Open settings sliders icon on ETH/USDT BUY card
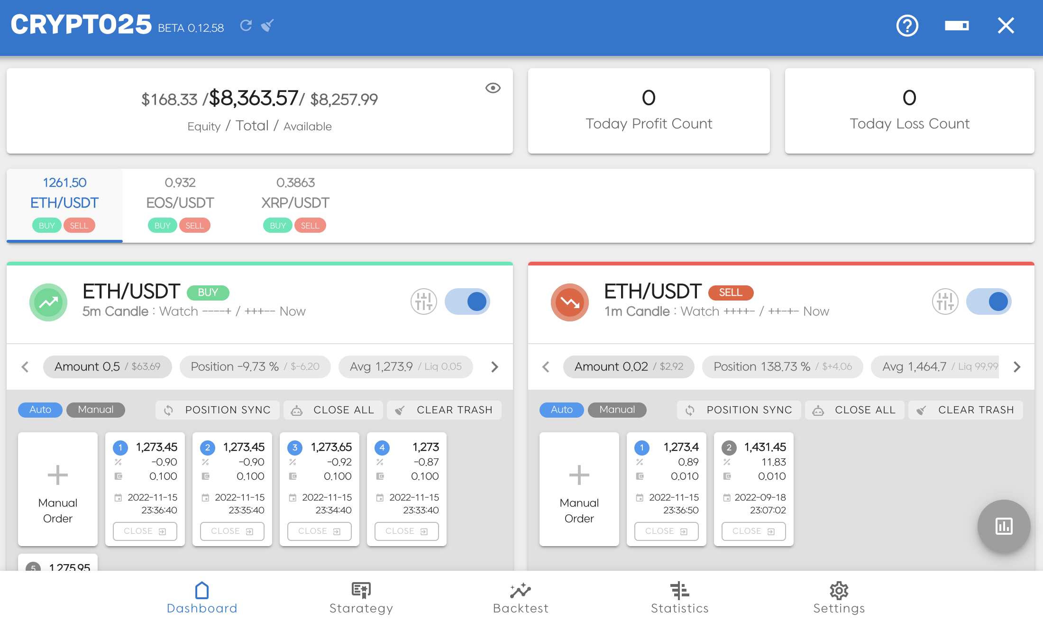The image size is (1043, 621). [423, 301]
